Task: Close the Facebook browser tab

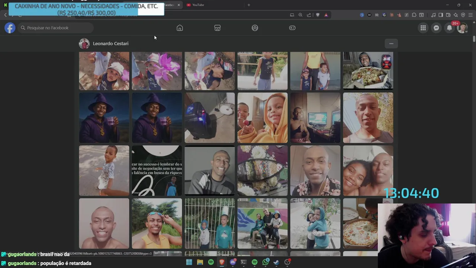Action: tap(178, 5)
